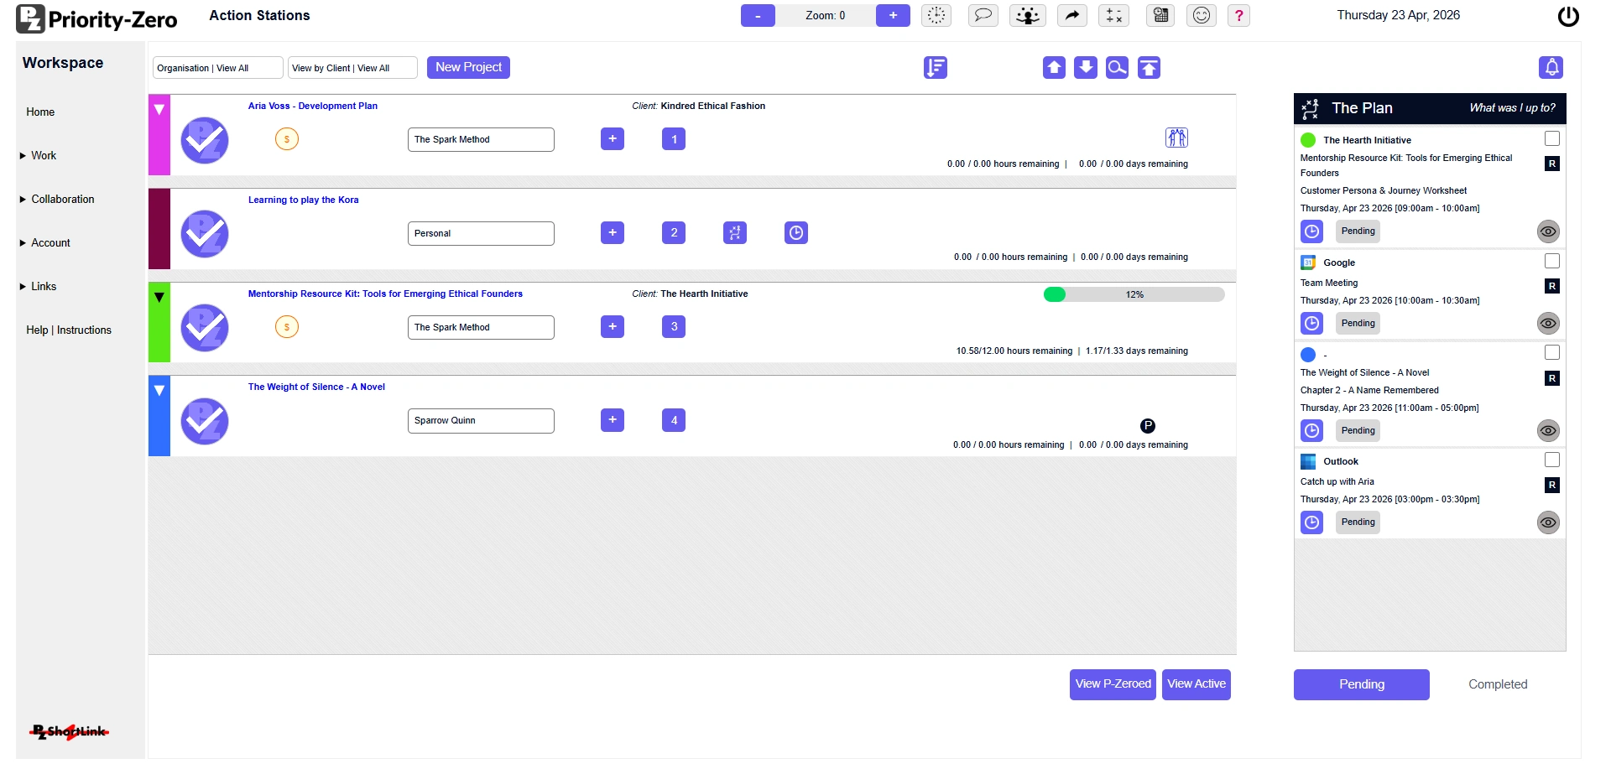Click the clock icon on Google Team Meeting item

[x=1312, y=323]
